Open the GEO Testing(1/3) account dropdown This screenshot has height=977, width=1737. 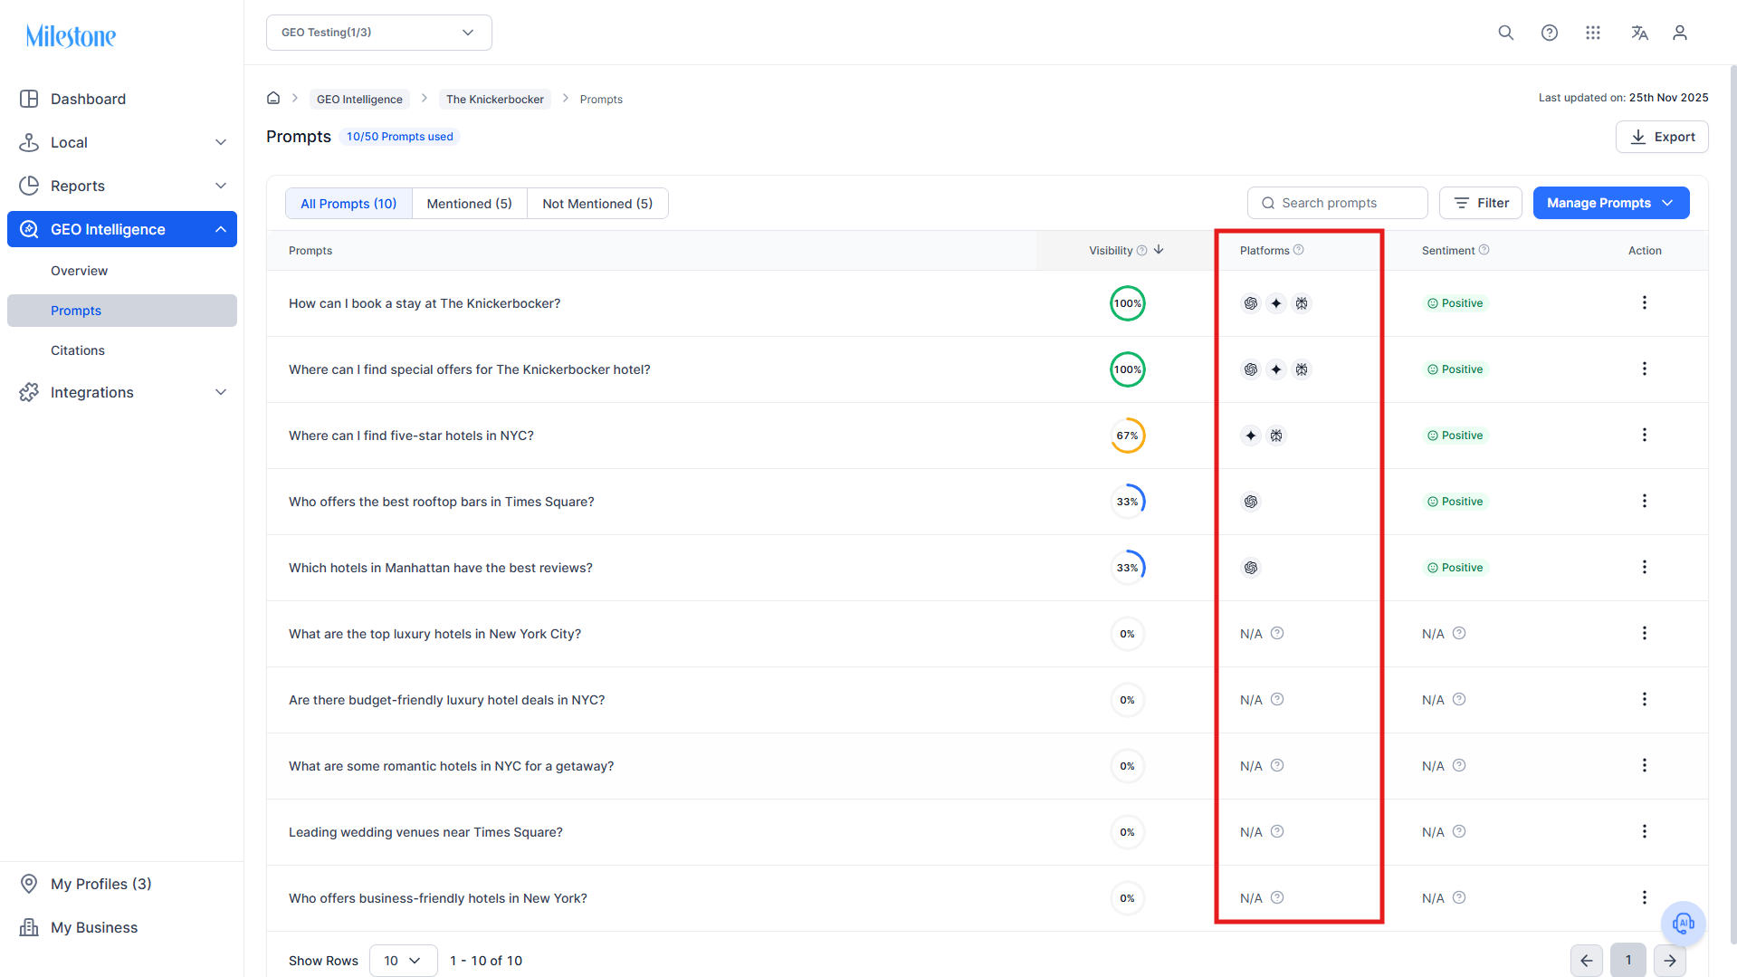(379, 33)
